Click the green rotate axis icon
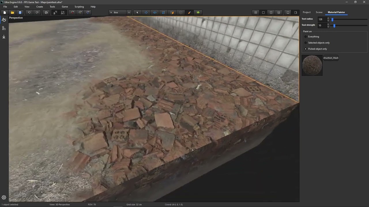 coord(80,12)
